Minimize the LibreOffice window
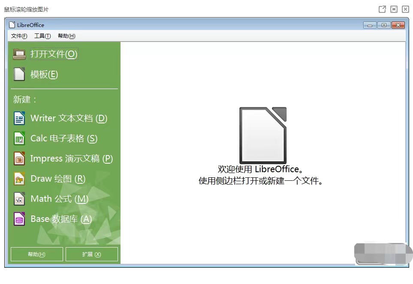The width and height of the screenshot is (413, 284). pyautogui.click(x=370, y=25)
